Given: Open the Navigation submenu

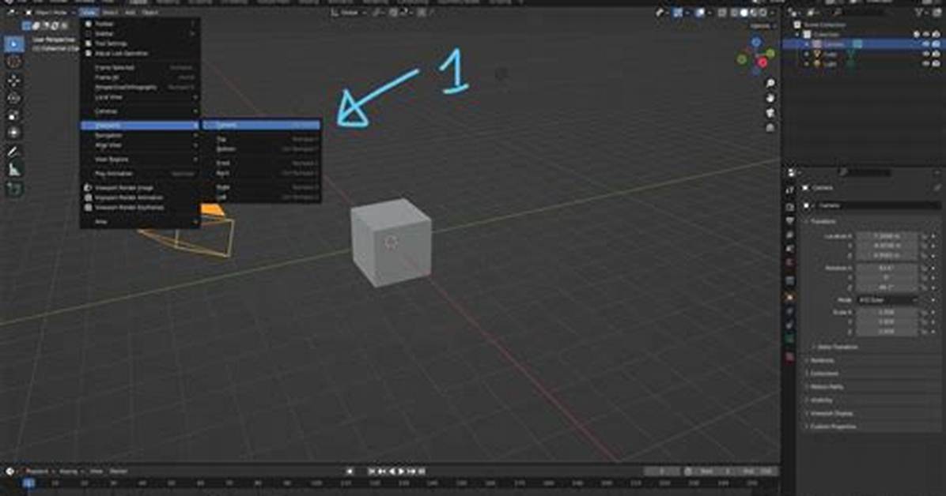Looking at the screenshot, I should coord(140,136).
